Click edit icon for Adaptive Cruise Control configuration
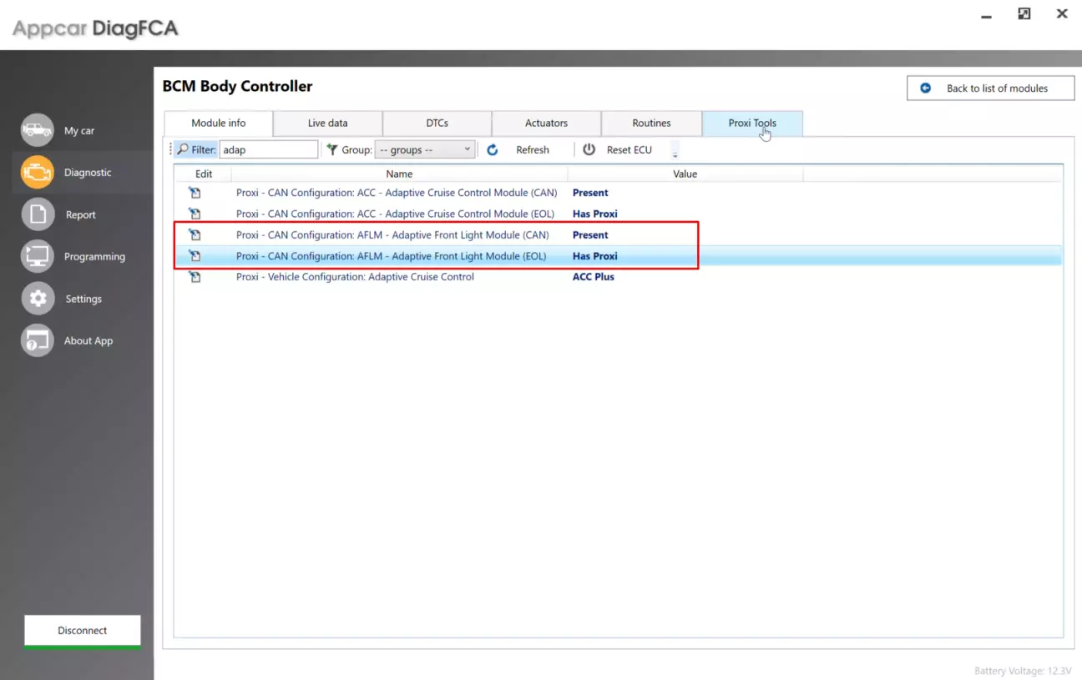1082x680 pixels. click(x=195, y=277)
